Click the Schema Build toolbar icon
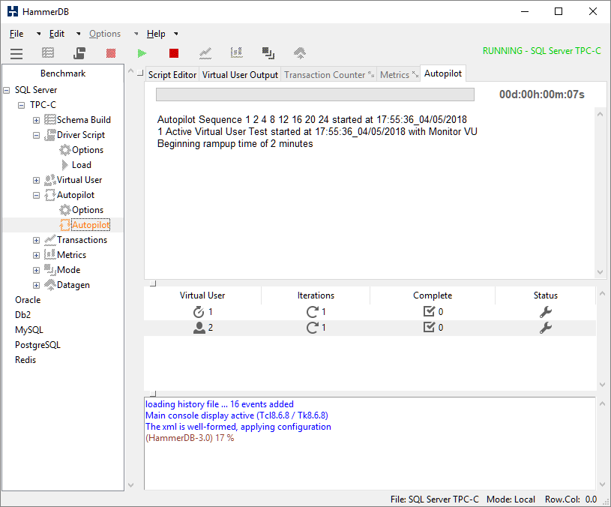The image size is (611, 507). coord(48,53)
